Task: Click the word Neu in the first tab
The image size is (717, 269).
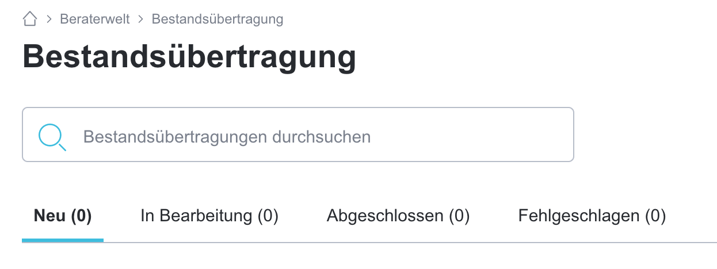Action: (x=49, y=216)
